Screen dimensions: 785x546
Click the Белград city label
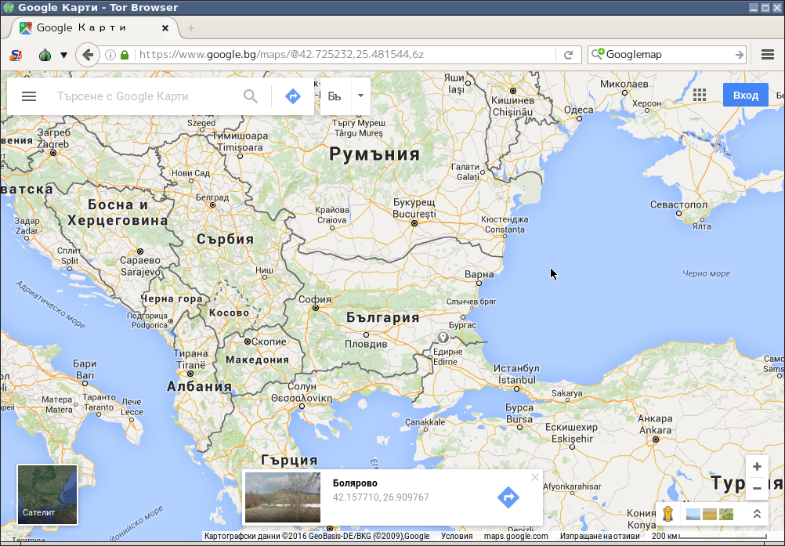point(212,197)
